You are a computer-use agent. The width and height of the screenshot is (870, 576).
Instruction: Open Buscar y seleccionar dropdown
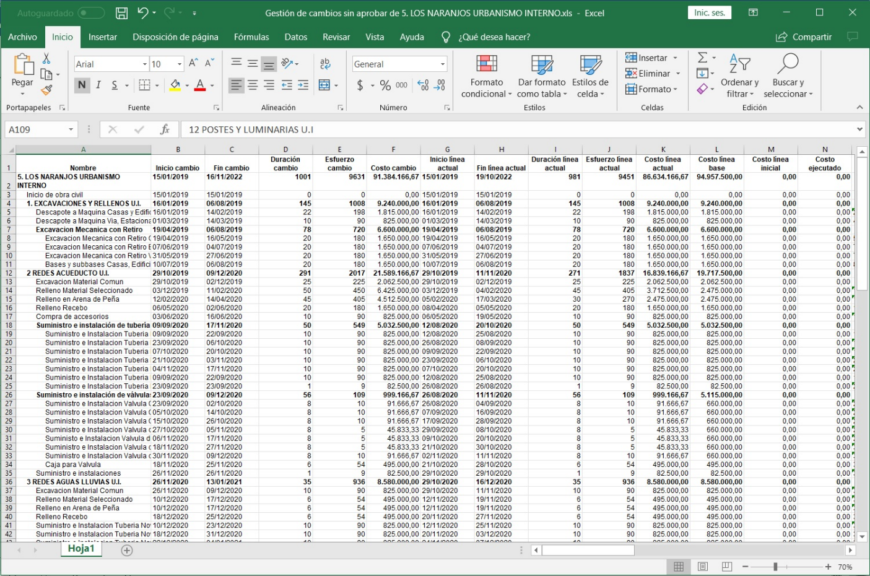click(788, 76)
